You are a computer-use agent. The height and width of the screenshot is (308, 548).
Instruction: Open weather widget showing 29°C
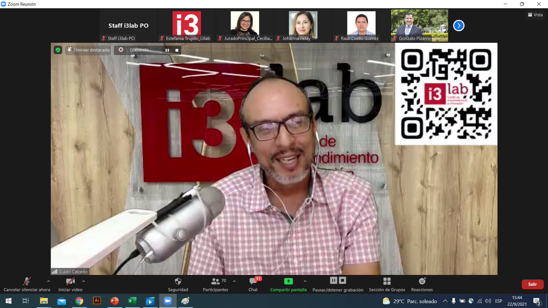(x=410, y=301)
